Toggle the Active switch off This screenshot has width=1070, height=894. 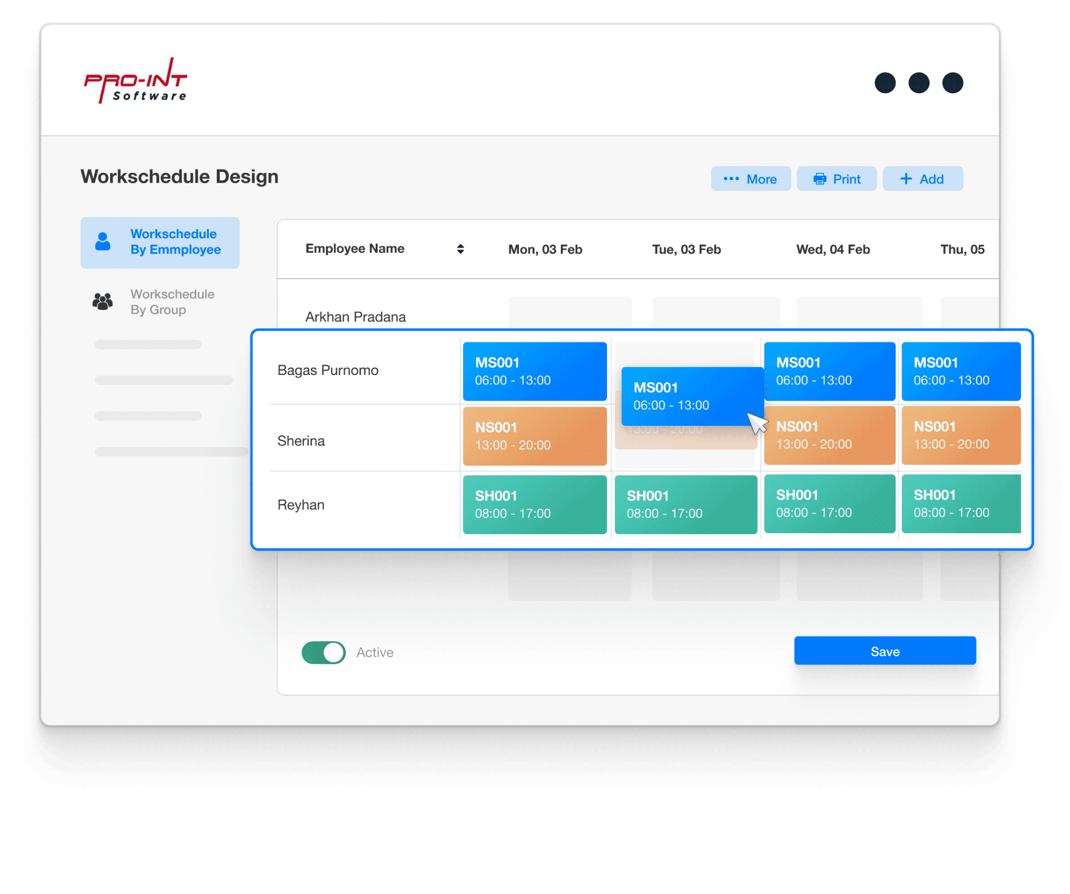pyautogui.click(x=323, y=652)
